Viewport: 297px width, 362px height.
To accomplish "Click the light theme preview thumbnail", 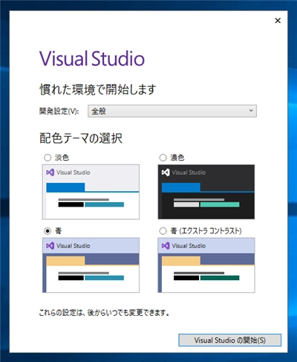I will 91,192.
